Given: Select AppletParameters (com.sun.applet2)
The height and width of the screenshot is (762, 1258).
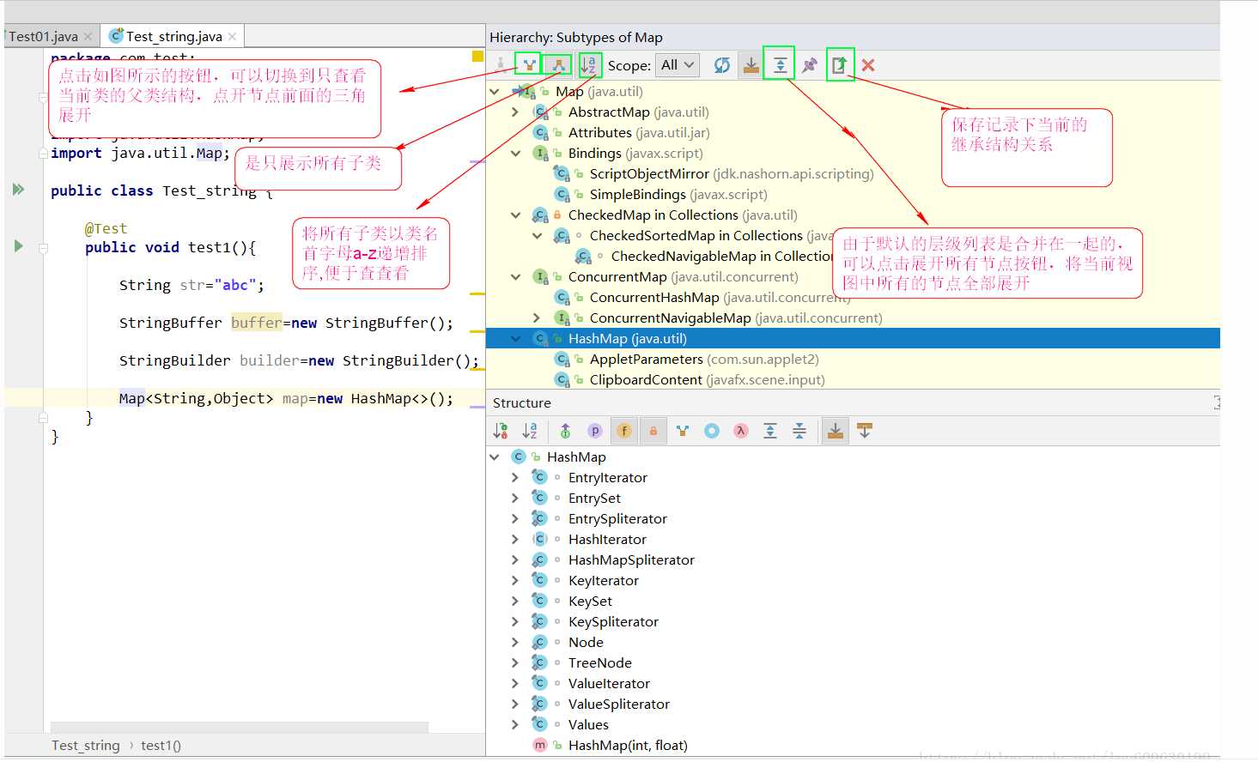Looking at the screenshot, I should (704, 359).
